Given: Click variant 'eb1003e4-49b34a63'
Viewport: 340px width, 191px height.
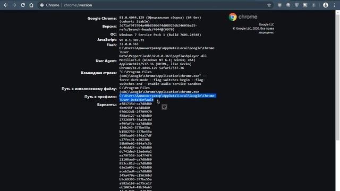Looking at the screenshot, I should [x=135, y=187].
